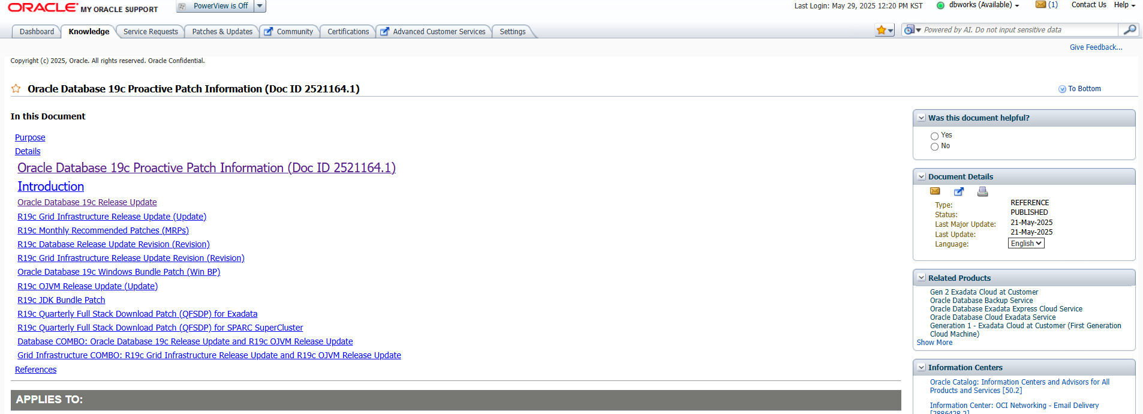
Task: Open the Community tab label
Action: (294, 32)
